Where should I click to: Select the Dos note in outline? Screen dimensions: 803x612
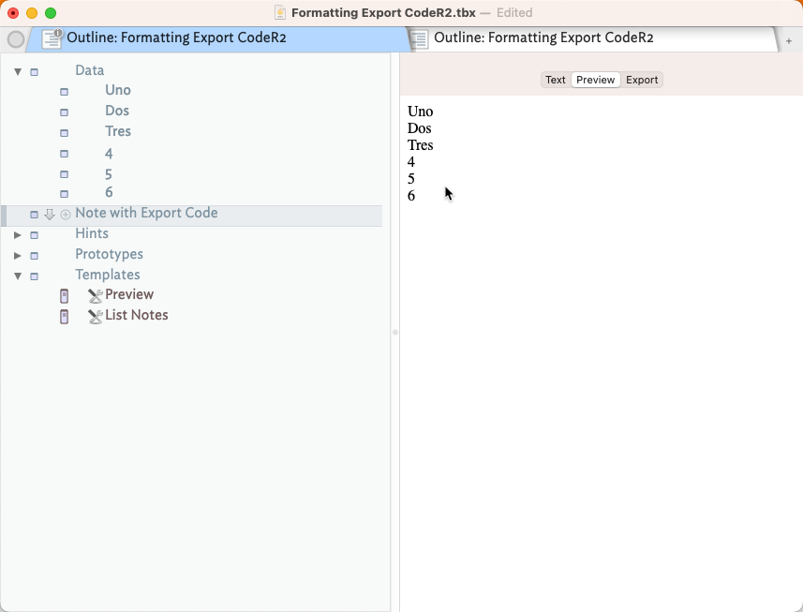coord(117,111)
